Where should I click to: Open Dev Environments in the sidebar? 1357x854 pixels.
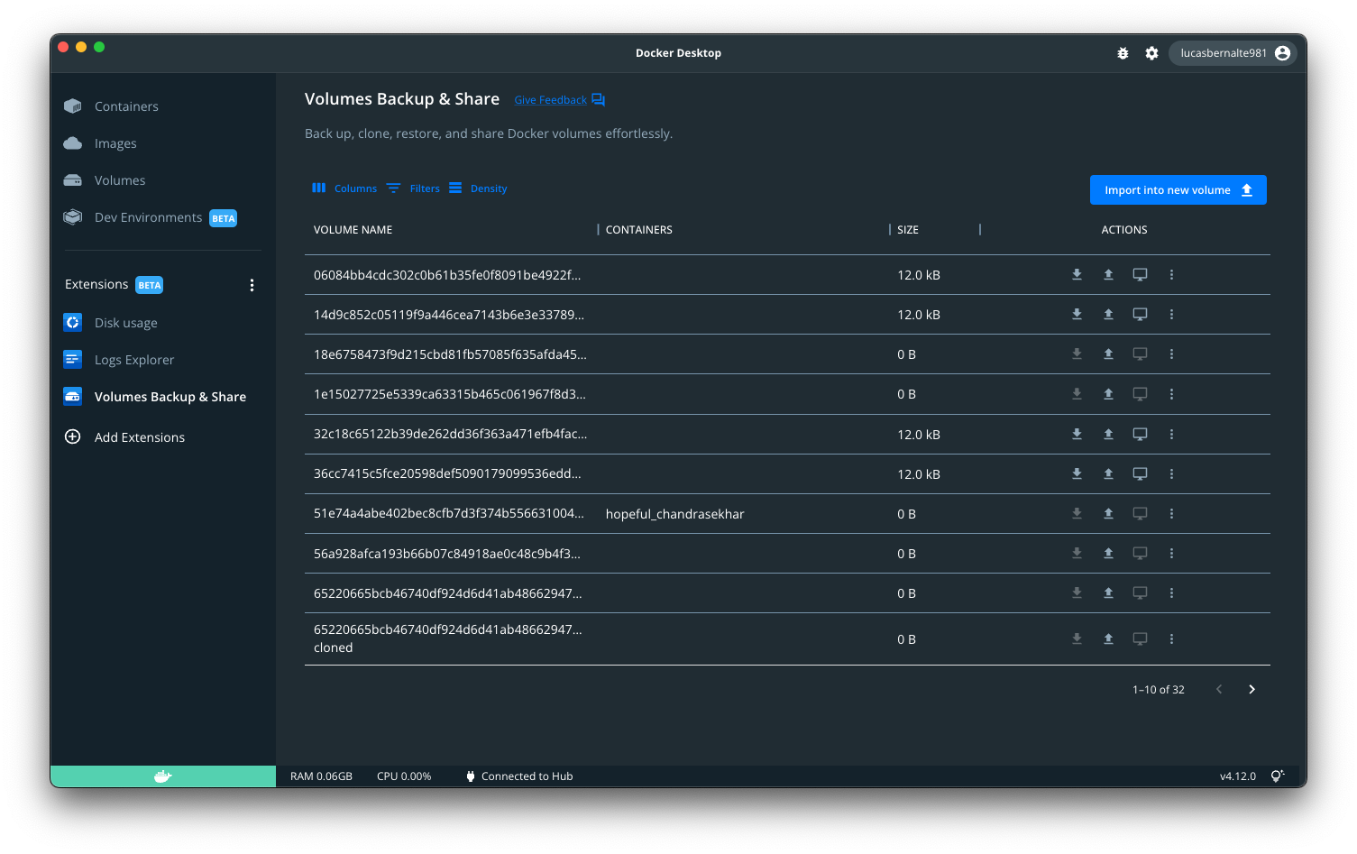[x=150, y=217]
